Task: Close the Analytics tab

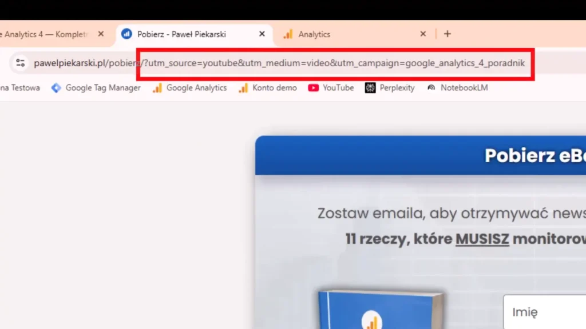Action: (x=423, y=34)
